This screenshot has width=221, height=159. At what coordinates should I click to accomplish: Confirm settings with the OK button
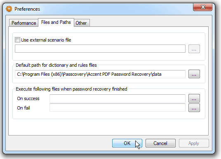[127, 143]
